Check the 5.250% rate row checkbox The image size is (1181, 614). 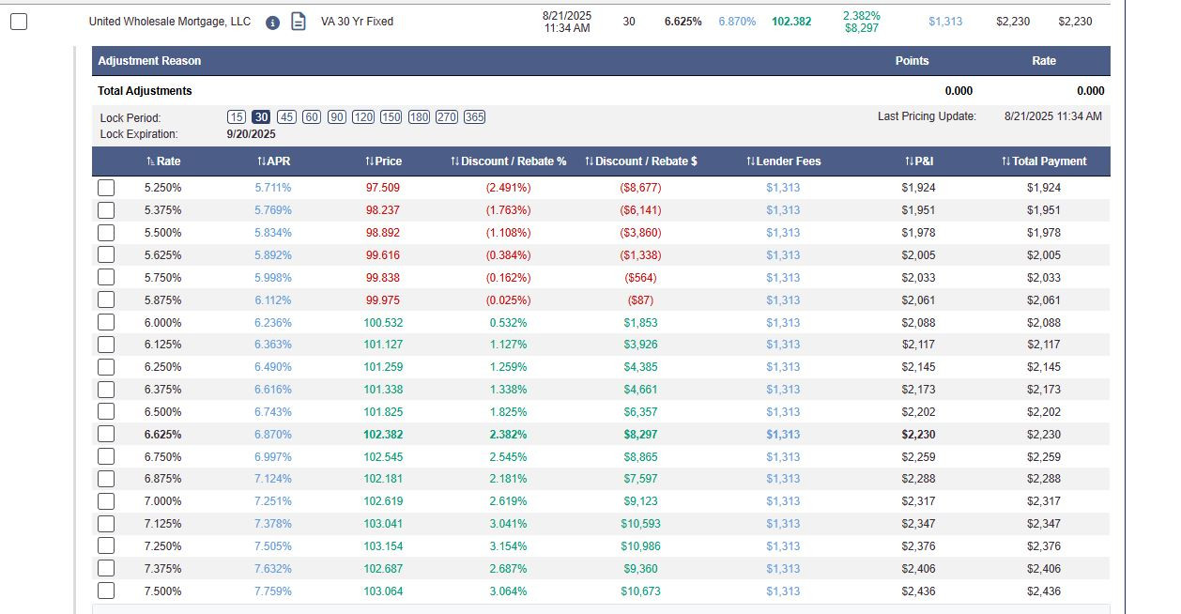pyautogui.click(x=106, y=188)
